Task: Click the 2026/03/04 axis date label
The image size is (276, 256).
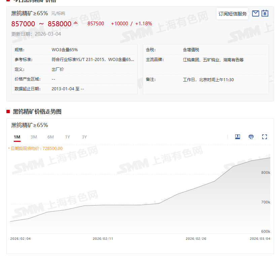Action: [260, 238]
